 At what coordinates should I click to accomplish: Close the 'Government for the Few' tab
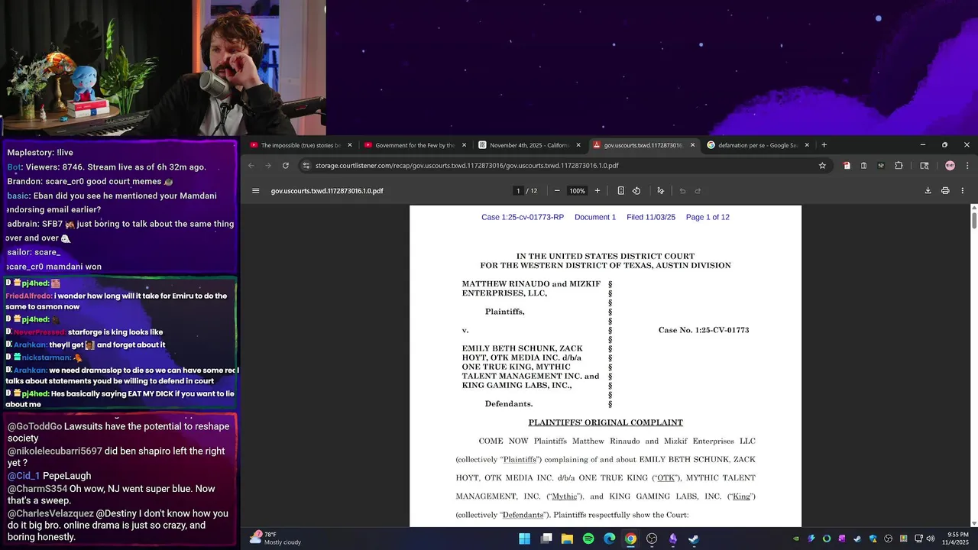(465, 145)
